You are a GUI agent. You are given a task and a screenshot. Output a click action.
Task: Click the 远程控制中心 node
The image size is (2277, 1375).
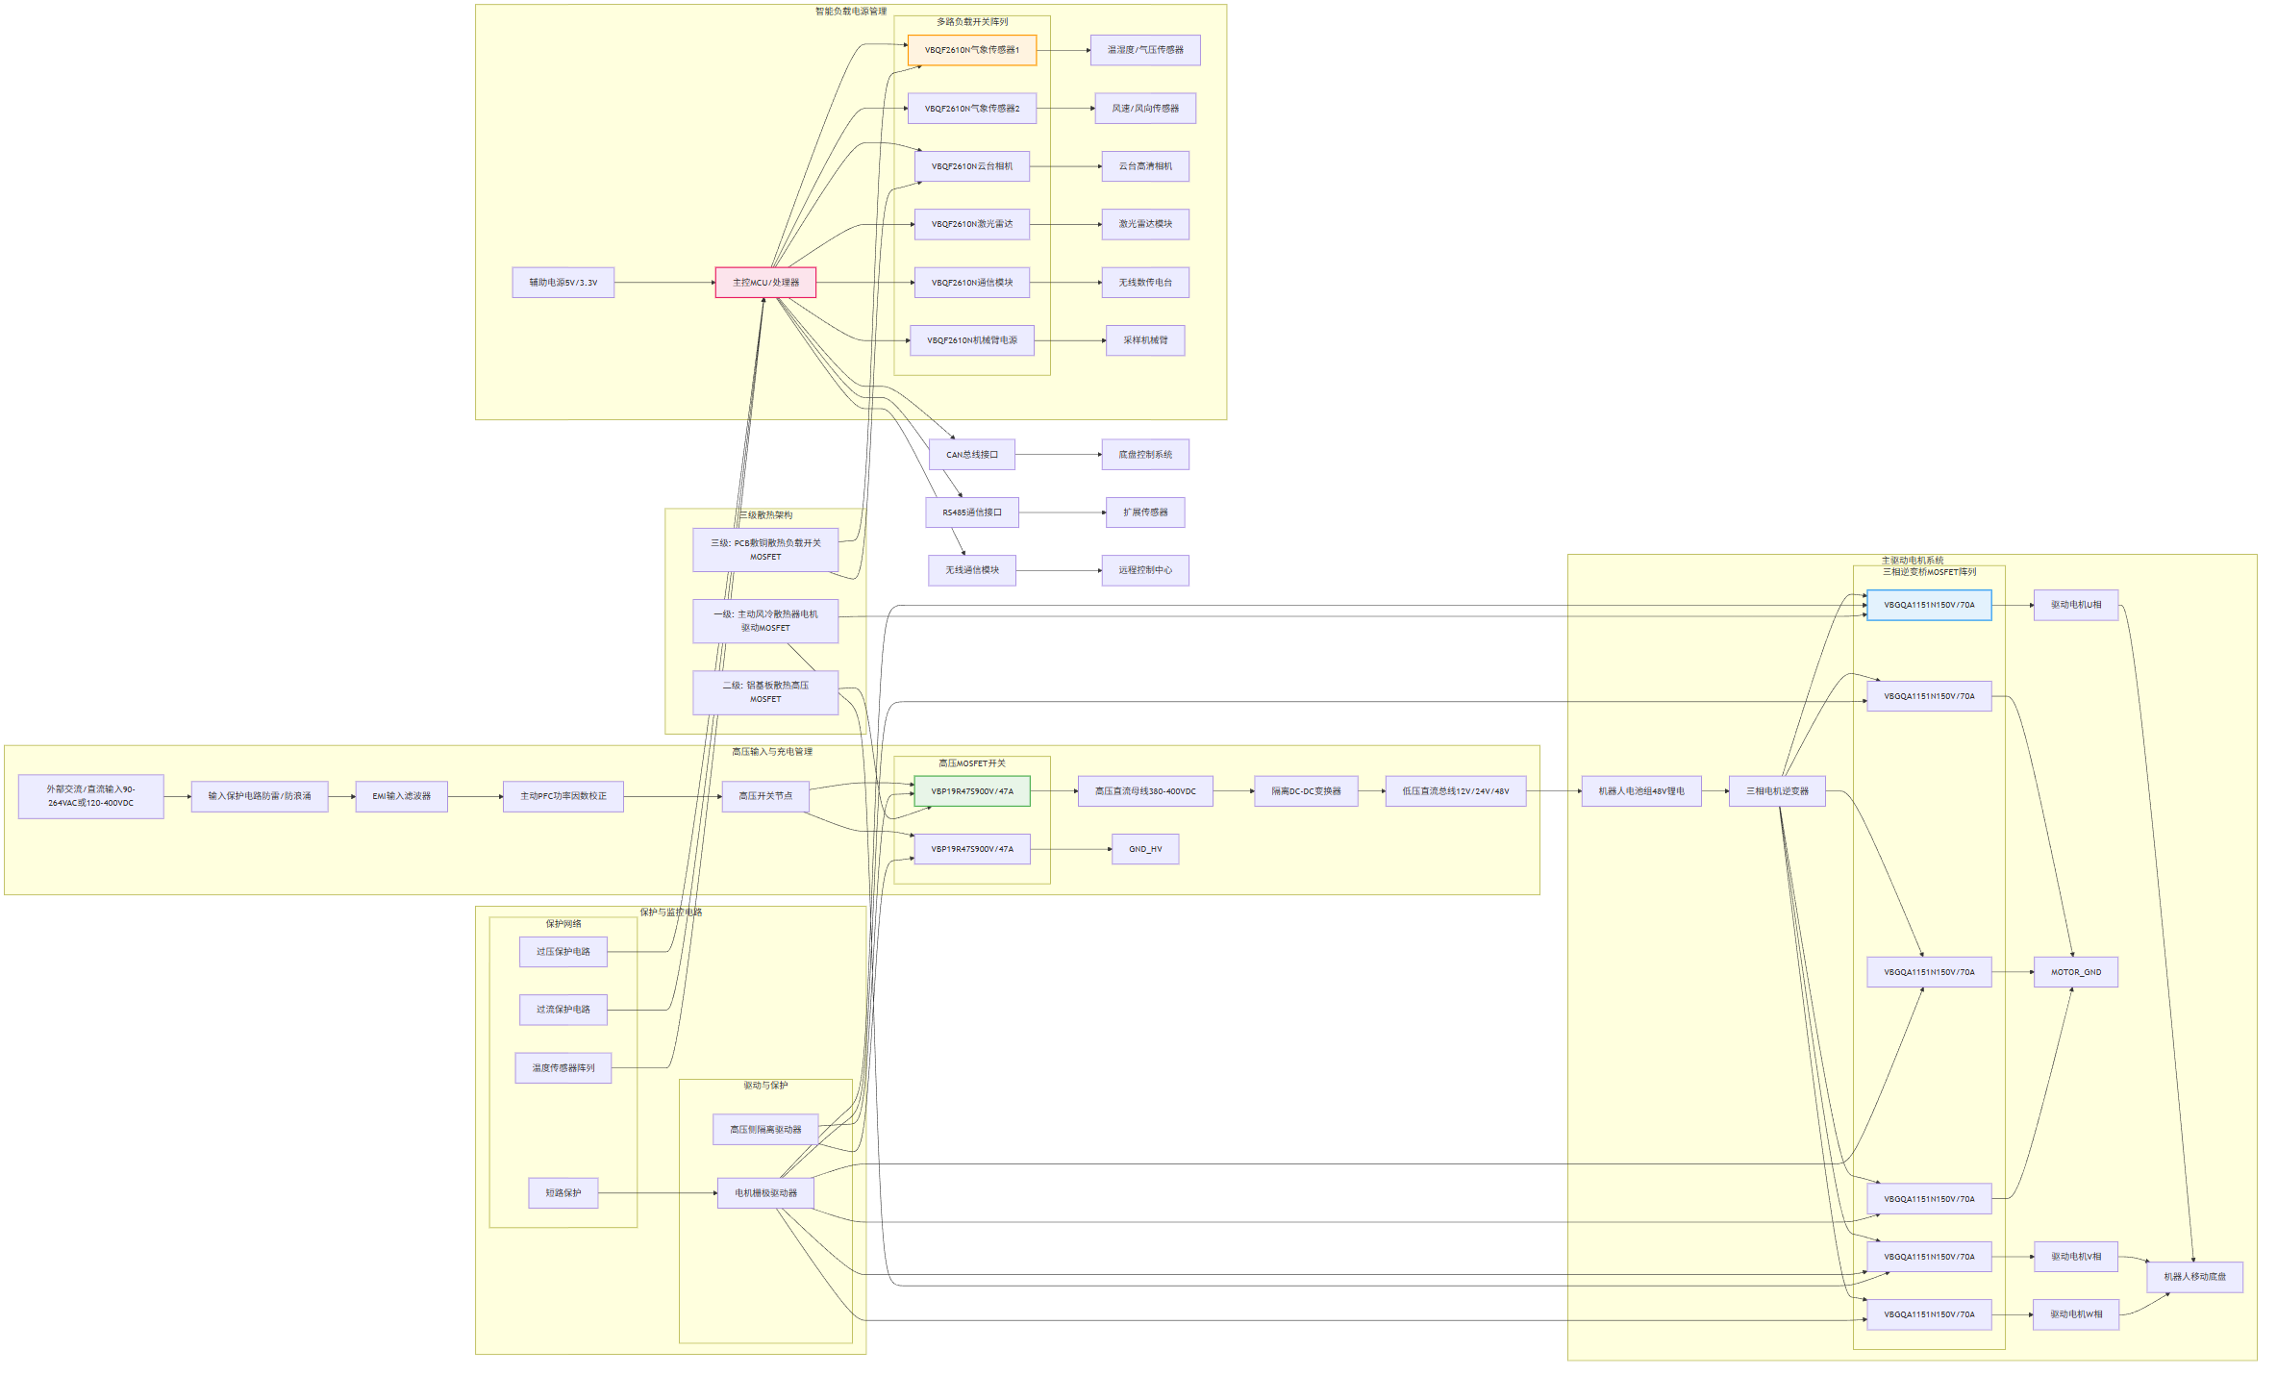click(x=1145, y=570)
